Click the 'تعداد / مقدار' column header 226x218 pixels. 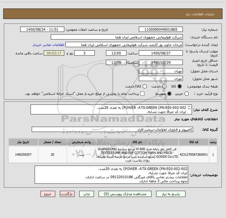tap(52, 142)
